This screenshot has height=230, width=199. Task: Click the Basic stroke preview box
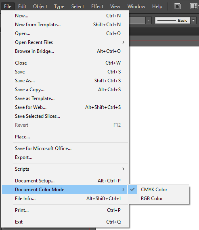(173, 21)
